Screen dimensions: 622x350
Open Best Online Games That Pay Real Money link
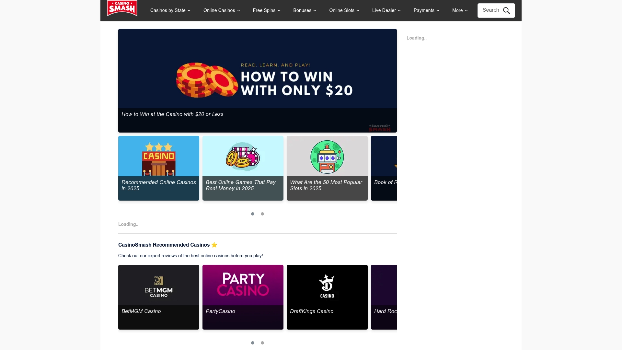(241, 185)
